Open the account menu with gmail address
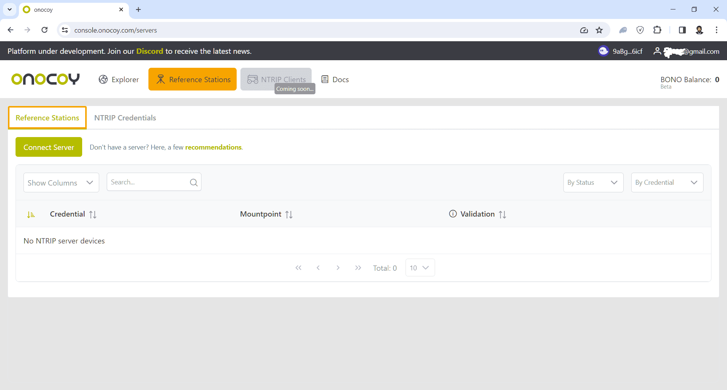The height and width of the screenshot is (390, 727). tap(686, 51)
